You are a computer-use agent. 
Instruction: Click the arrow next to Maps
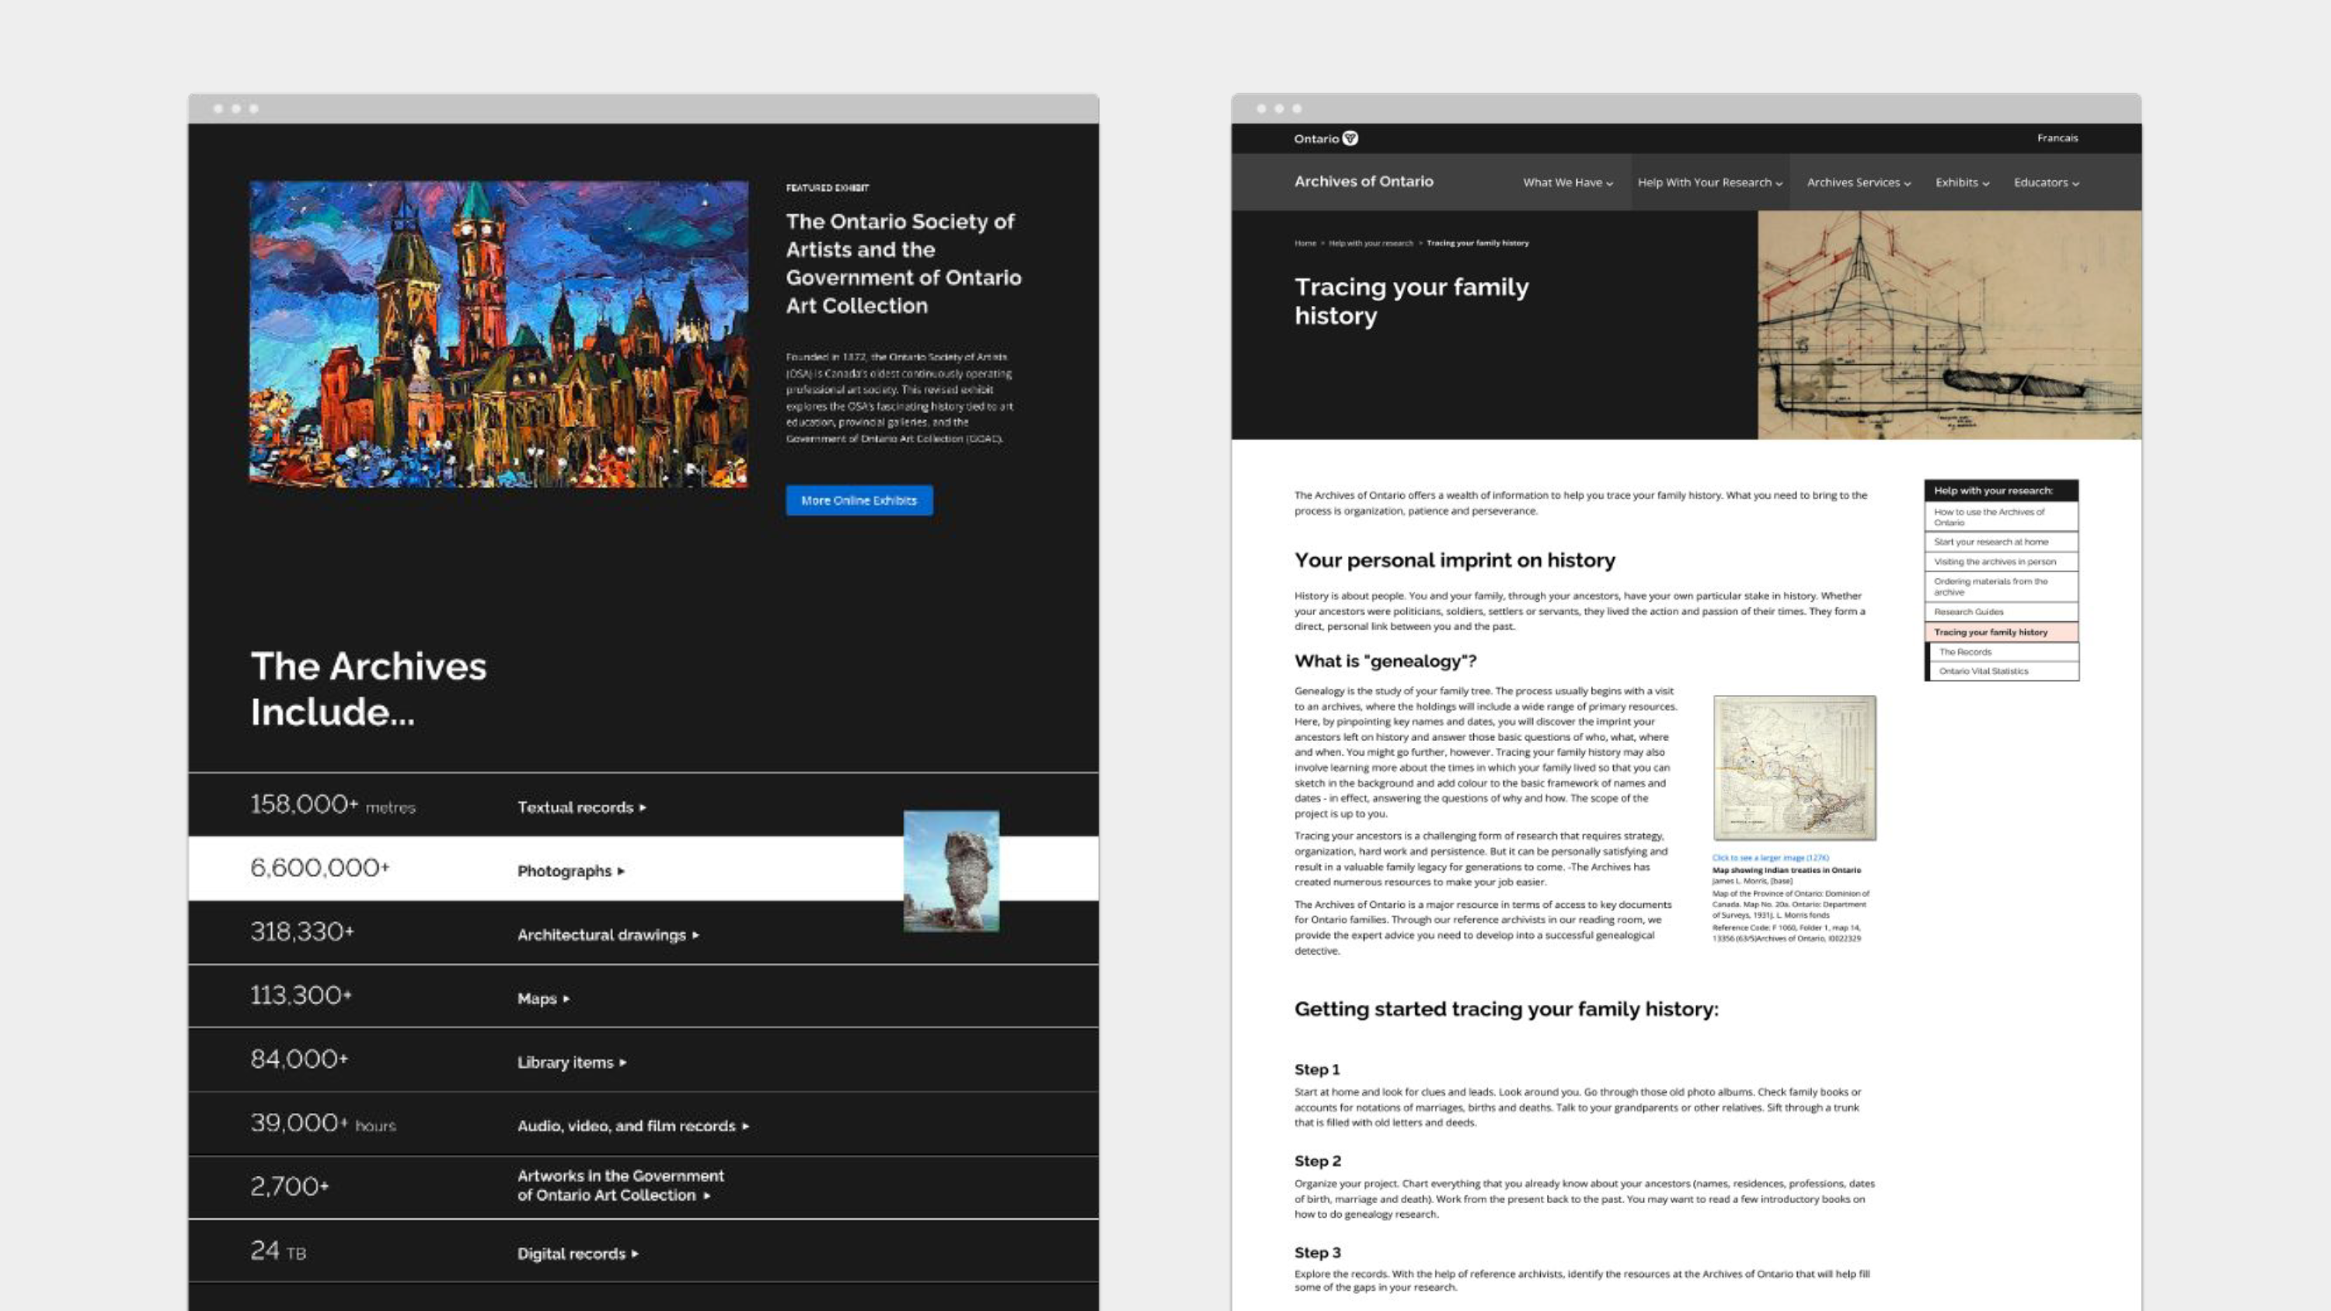566,999
